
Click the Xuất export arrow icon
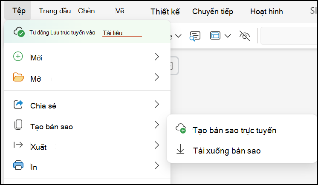pyautogui.click(x=18, y=145)
